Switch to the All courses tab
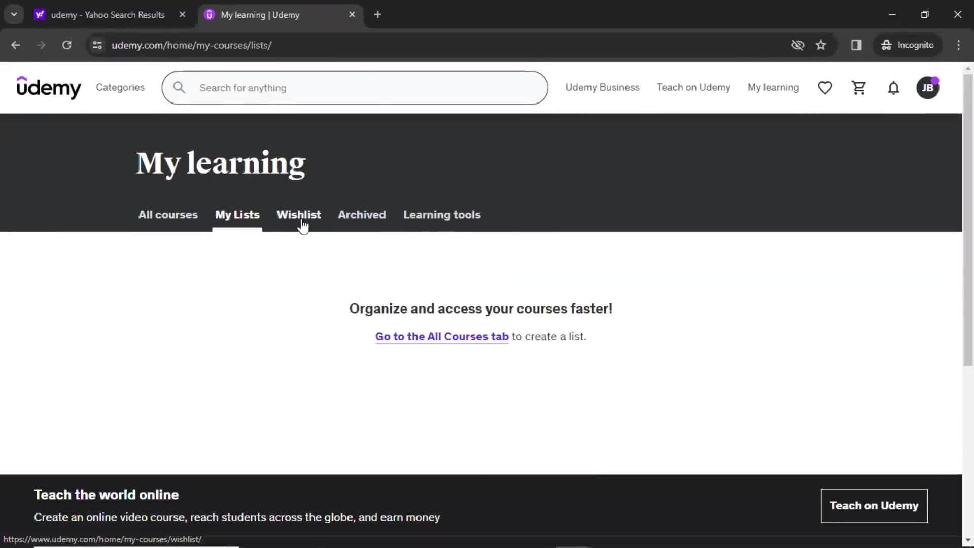Screen dimensions: 974x548 pyautogui.click(x=168, y=215)
